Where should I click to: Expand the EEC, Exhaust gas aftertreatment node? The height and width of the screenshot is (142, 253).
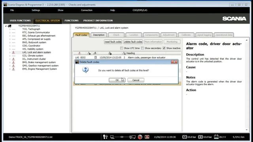click(10, 36)
